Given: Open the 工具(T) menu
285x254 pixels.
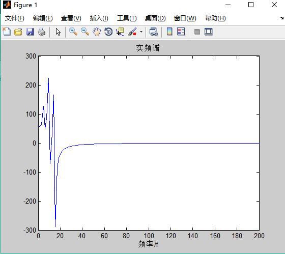Looking at the screenshot, I should (x=127, y=18).
